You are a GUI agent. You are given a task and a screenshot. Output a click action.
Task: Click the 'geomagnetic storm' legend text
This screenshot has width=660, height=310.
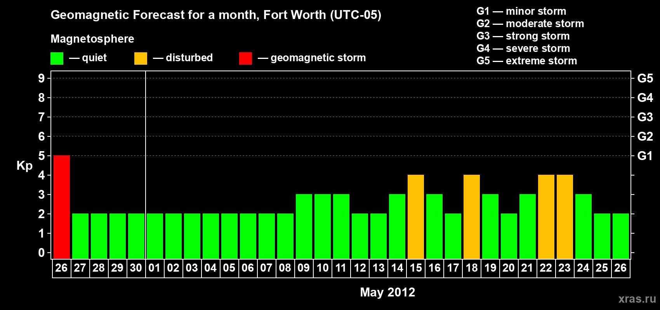318,58
